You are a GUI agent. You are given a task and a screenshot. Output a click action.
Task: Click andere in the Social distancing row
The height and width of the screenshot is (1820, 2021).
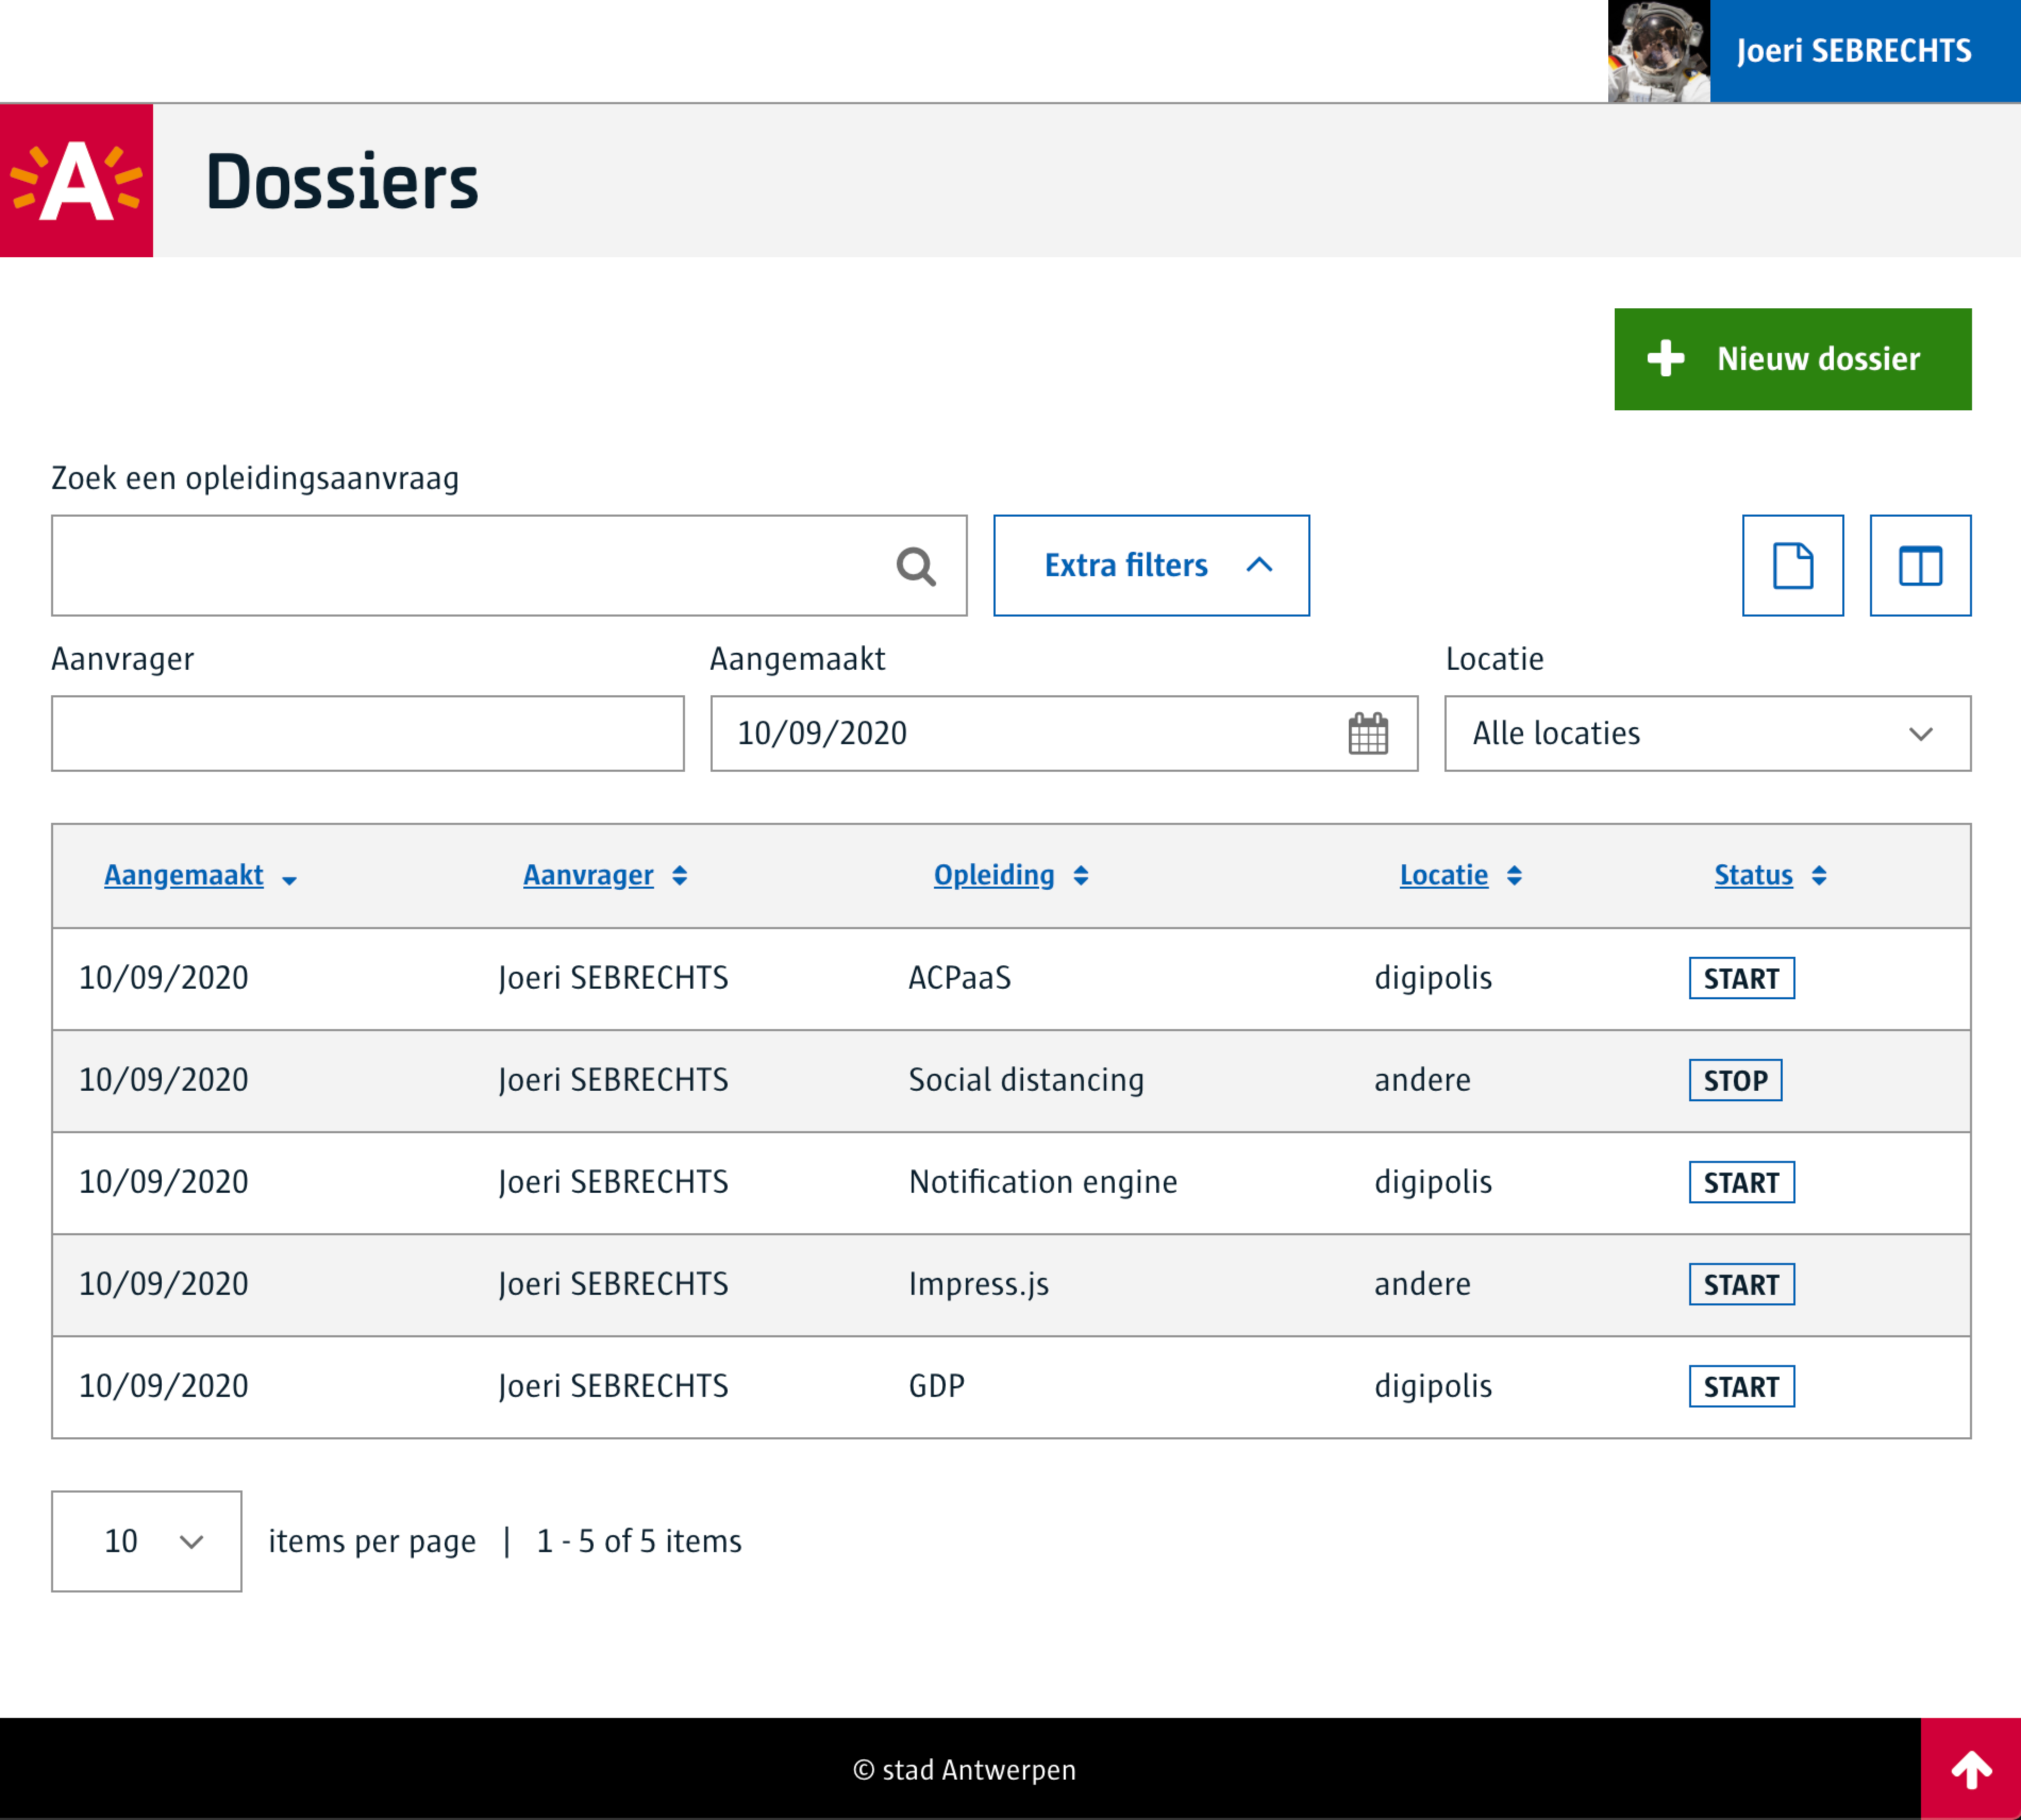click(1422, 1080)
